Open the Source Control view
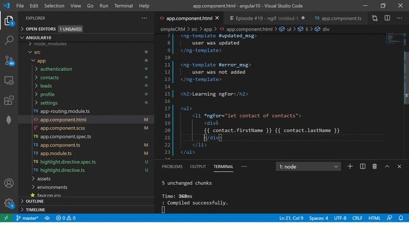 click(9, 61)
